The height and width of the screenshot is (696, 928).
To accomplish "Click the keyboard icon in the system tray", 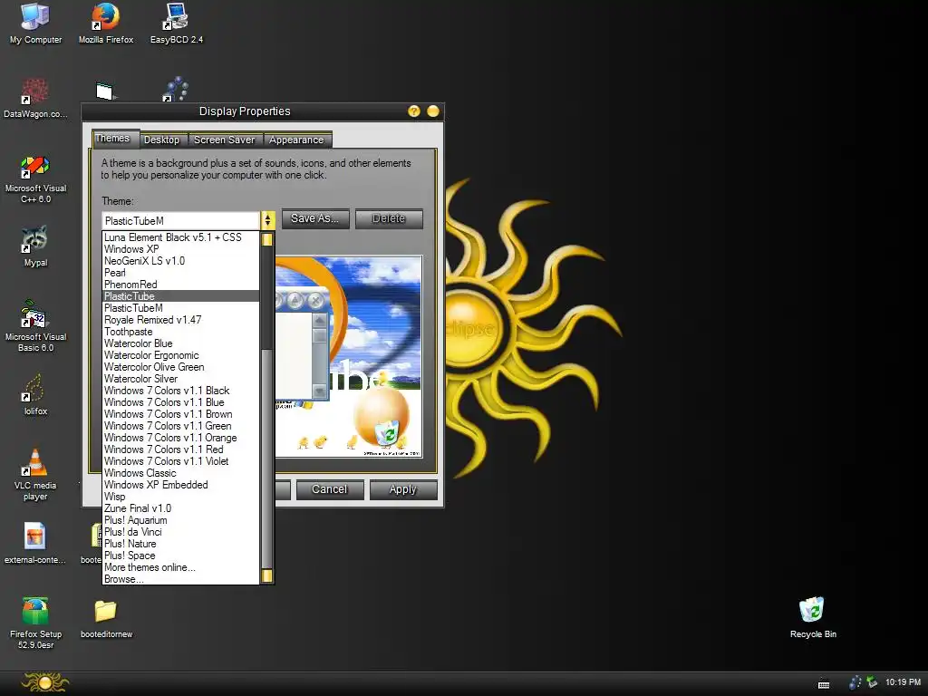I will pos(823,684).
